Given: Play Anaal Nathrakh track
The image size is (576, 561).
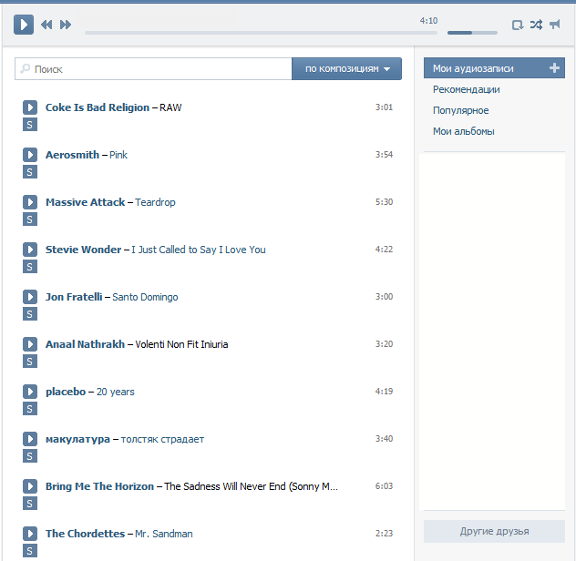Looking at the screenshot, I should (30, 344).
